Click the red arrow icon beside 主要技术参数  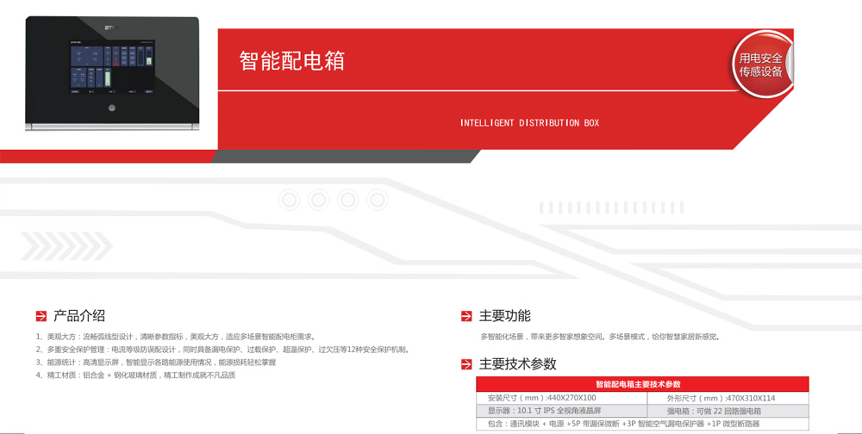coord(466,365)
